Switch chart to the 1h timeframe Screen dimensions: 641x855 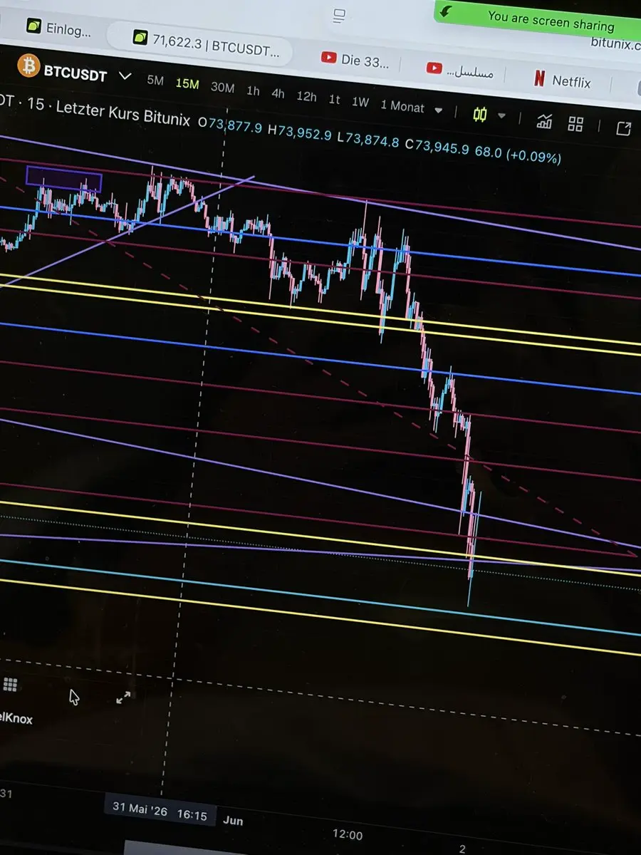tap(253, 91)
